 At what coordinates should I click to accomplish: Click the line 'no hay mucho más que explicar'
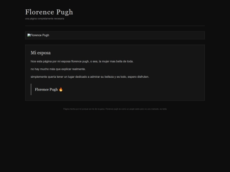click(x=58, y=69)
